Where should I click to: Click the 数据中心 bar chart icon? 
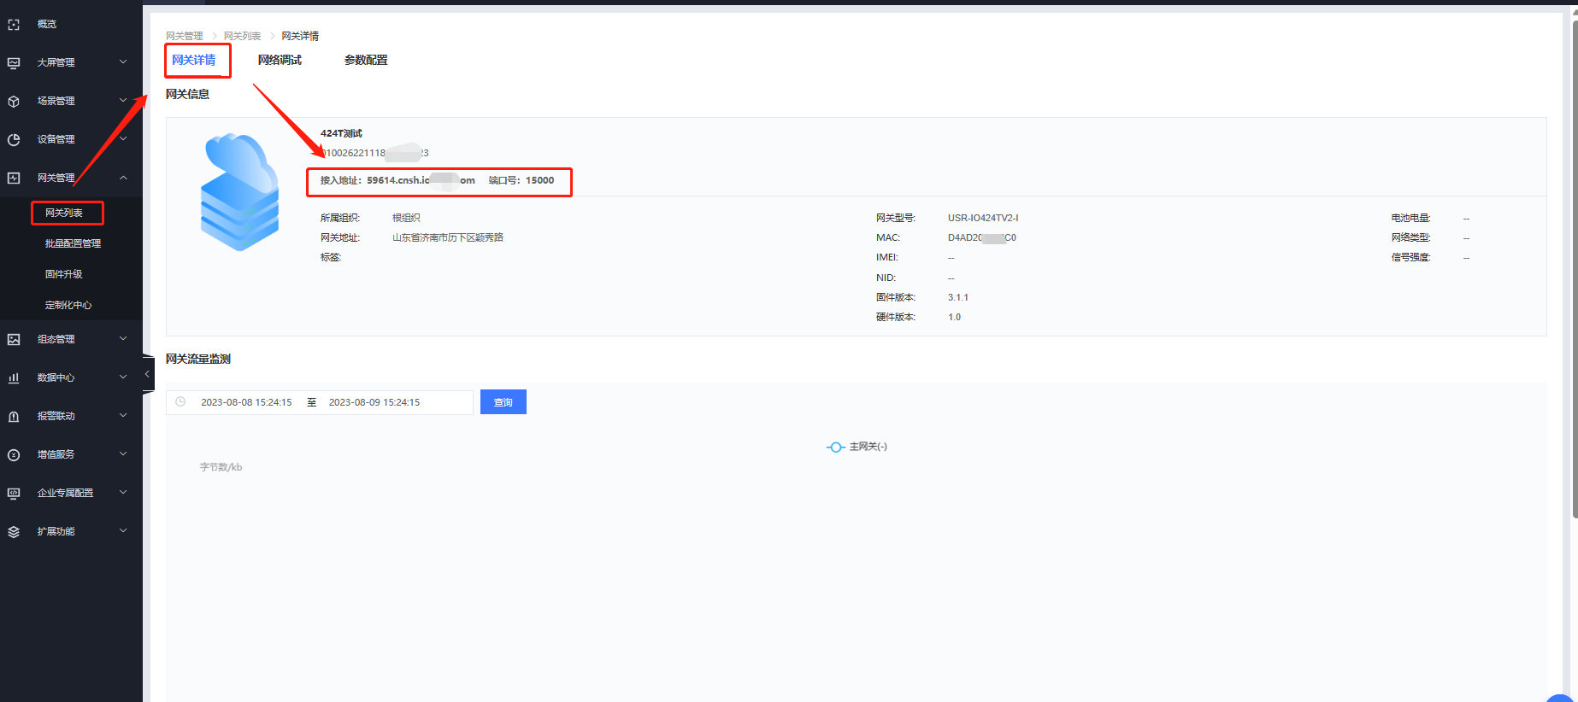tap(14, 377)
